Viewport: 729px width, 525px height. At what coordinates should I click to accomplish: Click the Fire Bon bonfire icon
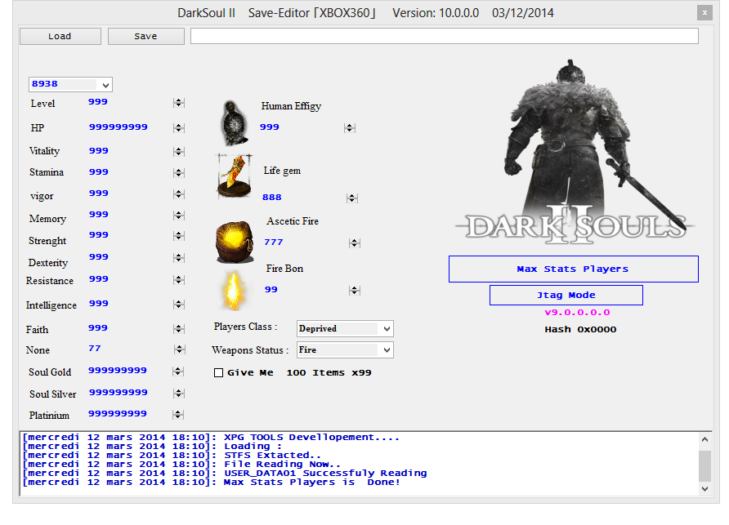point(234,289)
